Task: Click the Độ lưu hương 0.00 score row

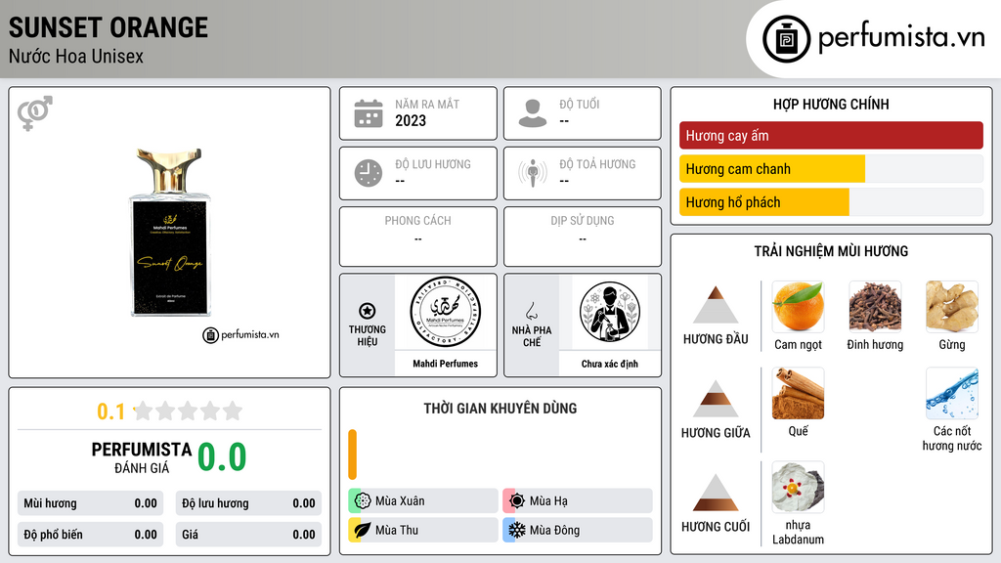Action: tap(248, 503)
